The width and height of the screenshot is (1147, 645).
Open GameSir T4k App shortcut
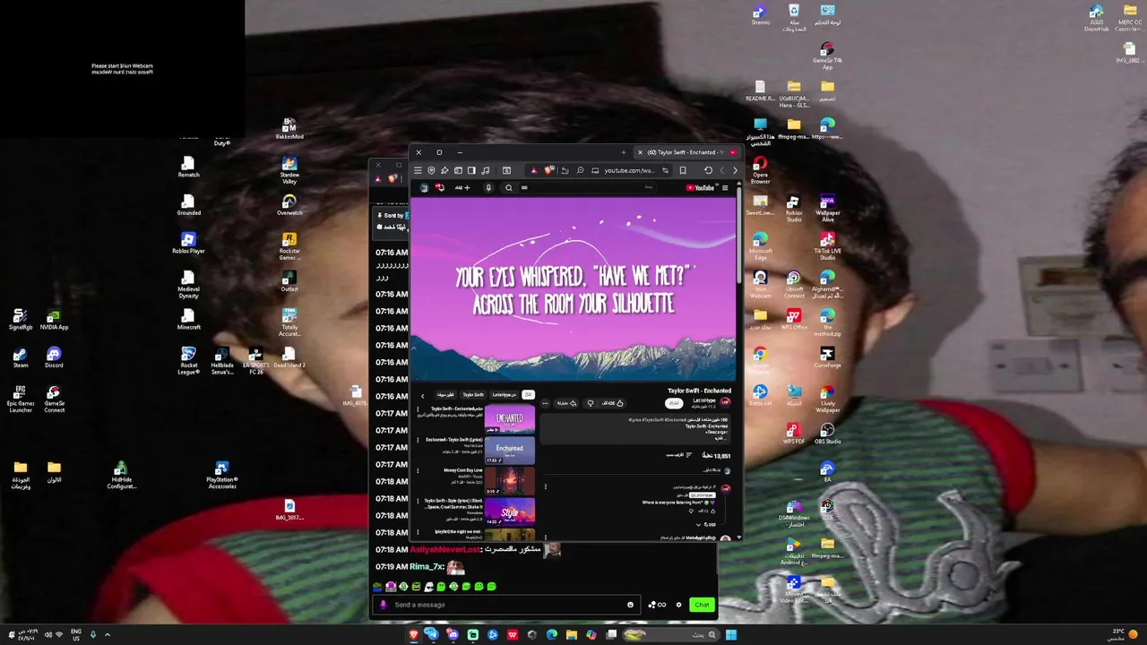click(x=827, y=56)
